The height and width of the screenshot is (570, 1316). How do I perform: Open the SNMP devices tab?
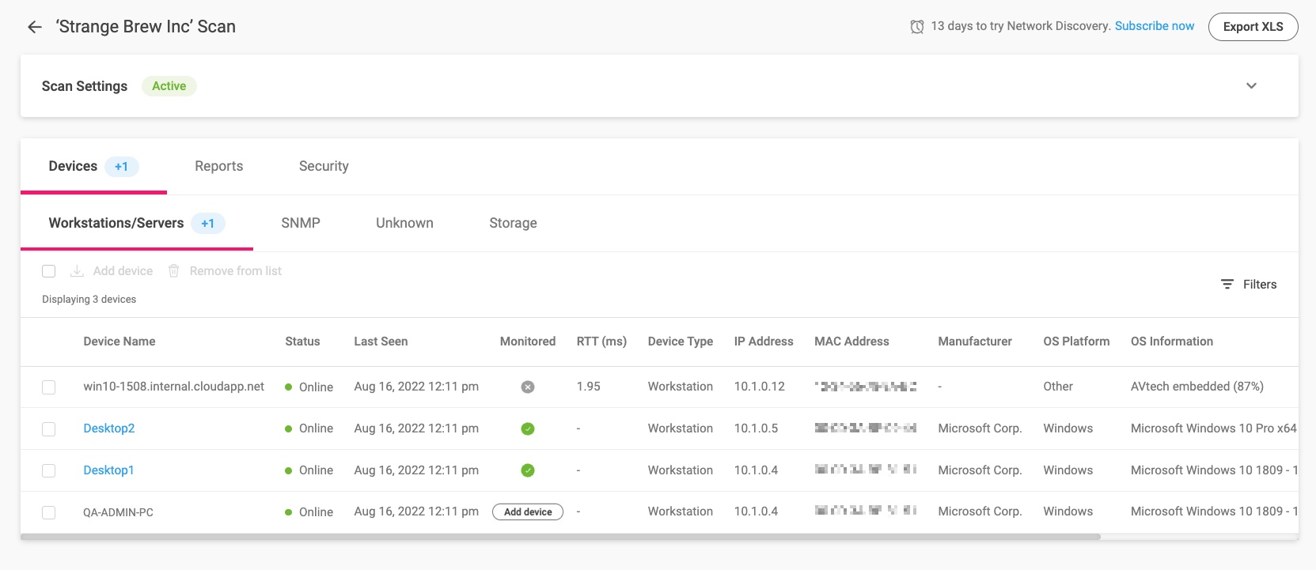(x=301, y=223)
